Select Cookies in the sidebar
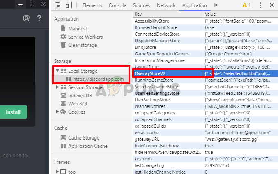Viewport: 278px width, 174px height. click(x=77, y=112)
